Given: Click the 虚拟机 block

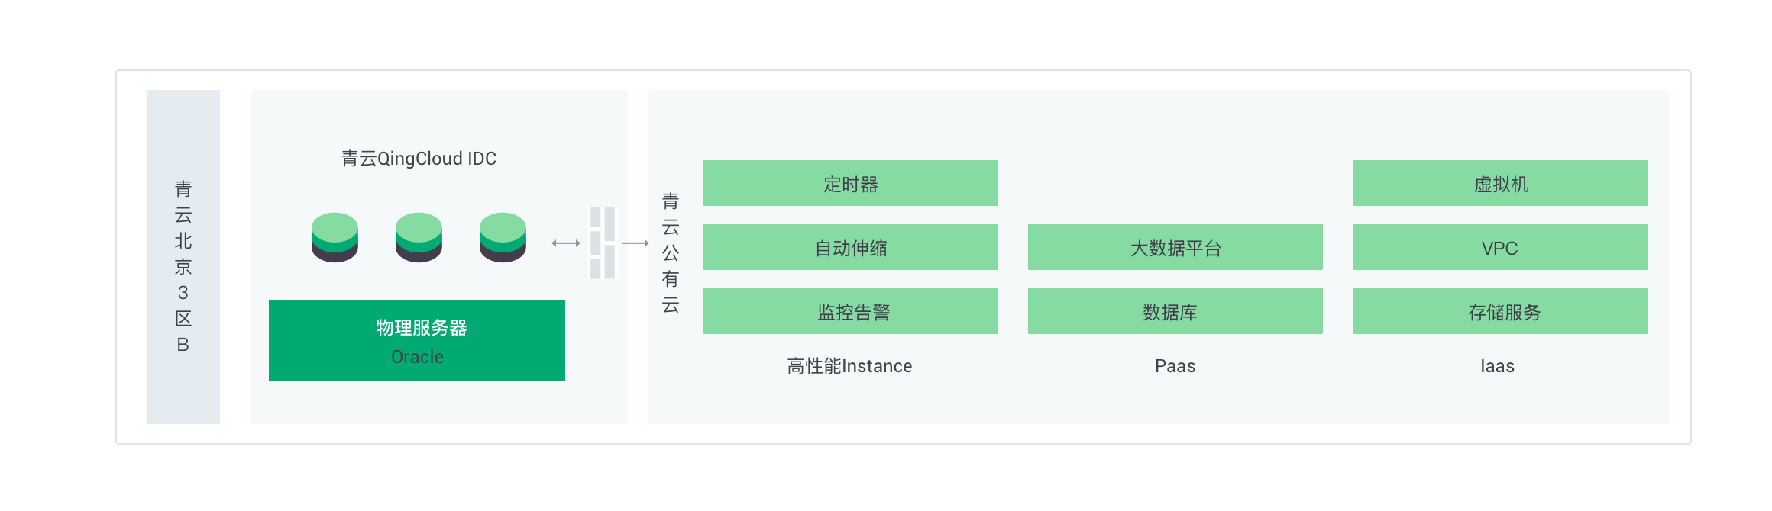Looking at the screenshot, I should [x=1500, y=183].
